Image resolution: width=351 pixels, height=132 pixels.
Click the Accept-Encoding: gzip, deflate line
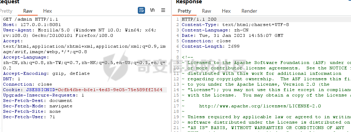(x=46, y=73)
